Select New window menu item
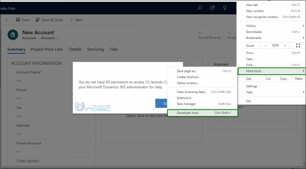The image size is (306, 169). (x=271, y=11)
